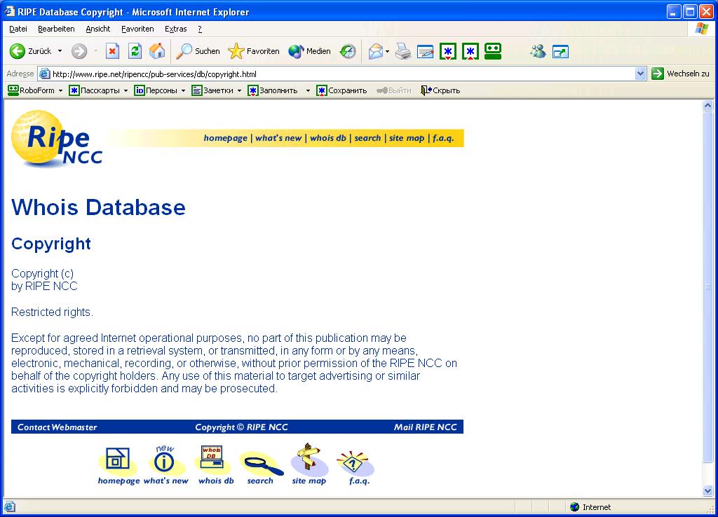Open the Extras menu

[175, 29]
